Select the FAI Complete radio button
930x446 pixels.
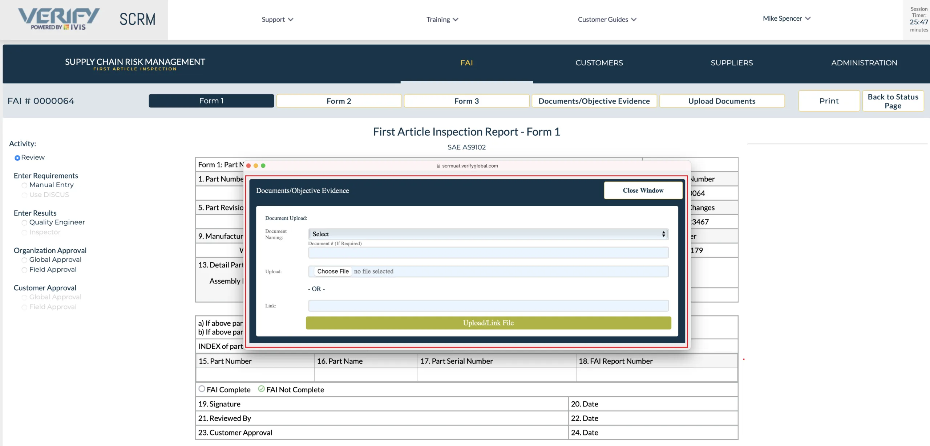(202, 389)
